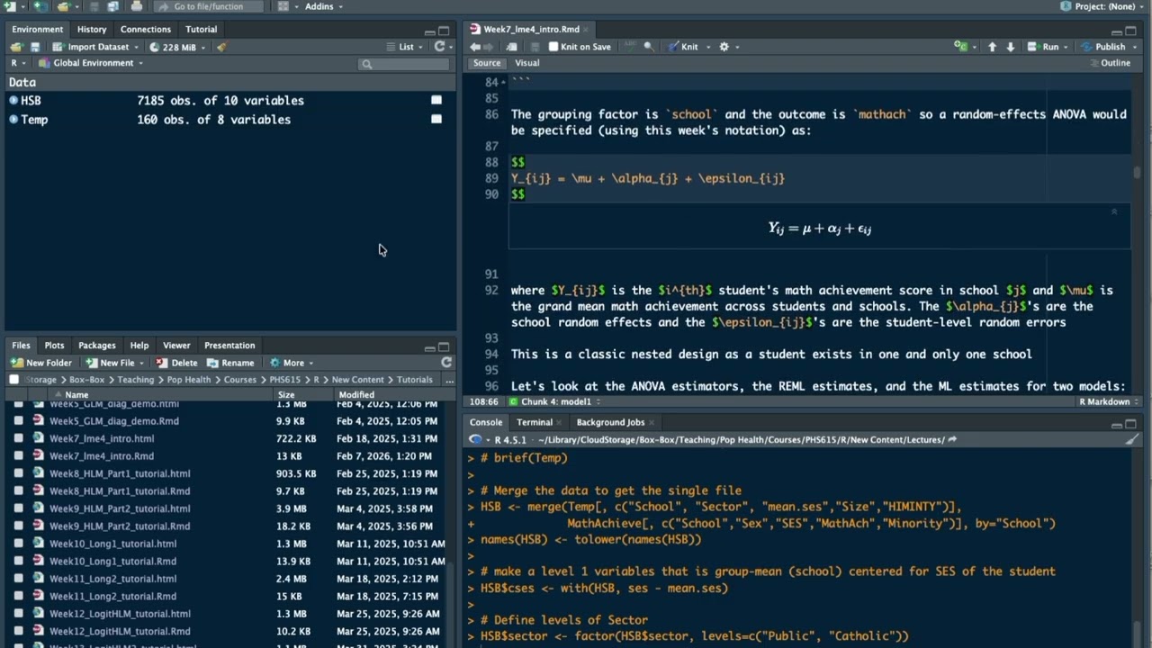Clear the console with the broom icon

(1132, 440)
